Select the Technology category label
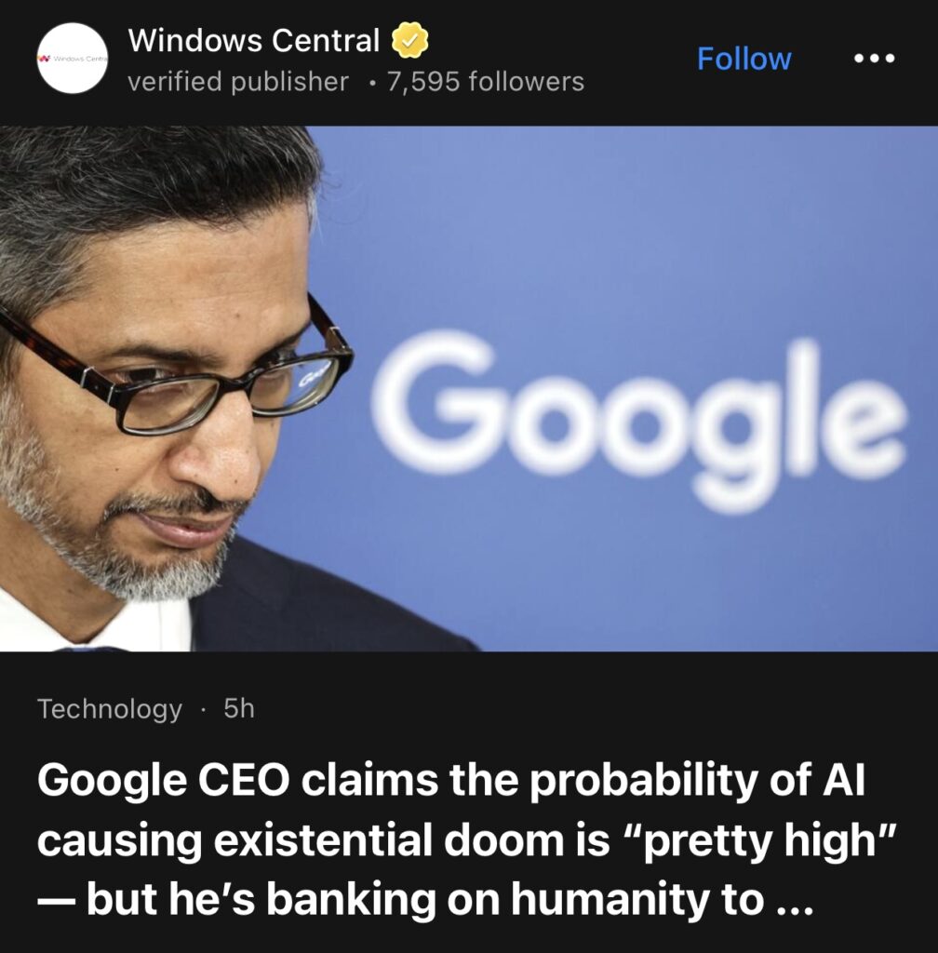 [x=110, y=708]
